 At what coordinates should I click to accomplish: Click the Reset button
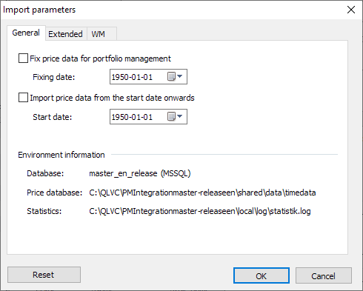click(x=44, y=275)
